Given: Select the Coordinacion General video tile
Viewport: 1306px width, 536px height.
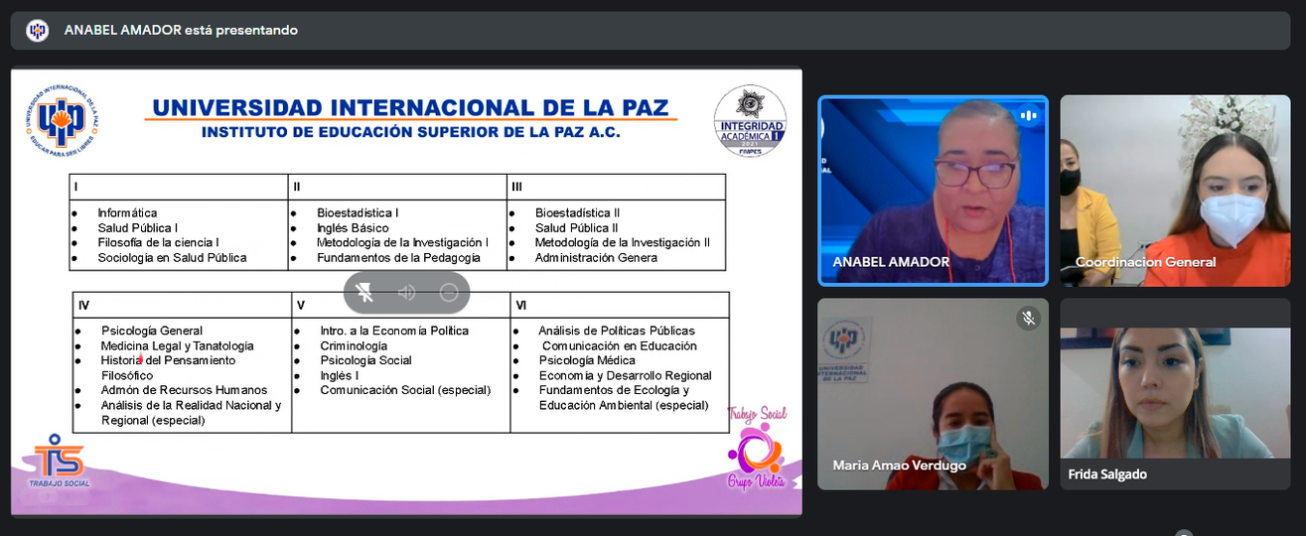Looking at the screenshot, I should coord(1175,191).
